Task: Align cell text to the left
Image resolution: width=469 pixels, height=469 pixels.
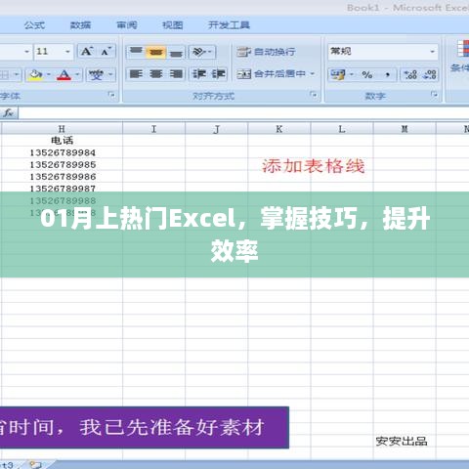Action: coord(136,74)
